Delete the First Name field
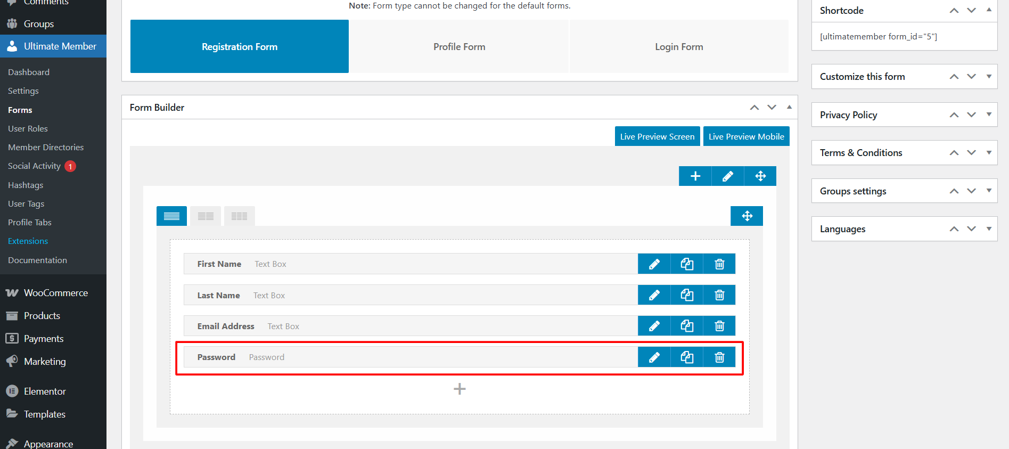Image resolution: width=1009 pixels, height=449 pixels. pyautogui.click(x=719, y=264)
